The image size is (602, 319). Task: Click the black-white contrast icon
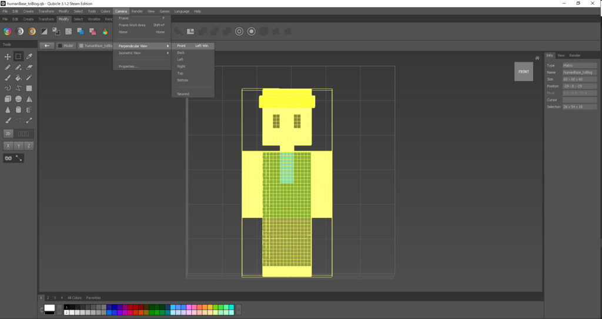tap(44, 32)
